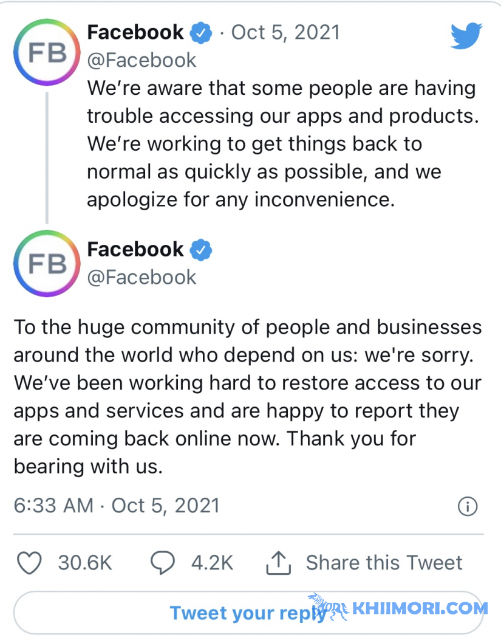
Task: Click Facebook display name in first tweet
Action: [135, 32]
